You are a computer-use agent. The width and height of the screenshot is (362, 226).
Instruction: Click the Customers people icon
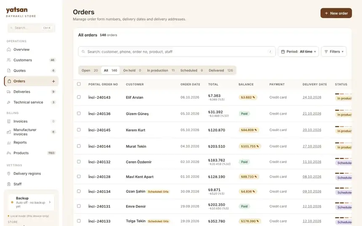[x=9, y=60]
